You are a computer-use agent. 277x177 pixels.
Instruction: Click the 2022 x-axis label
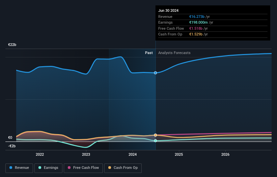(40, 154)
